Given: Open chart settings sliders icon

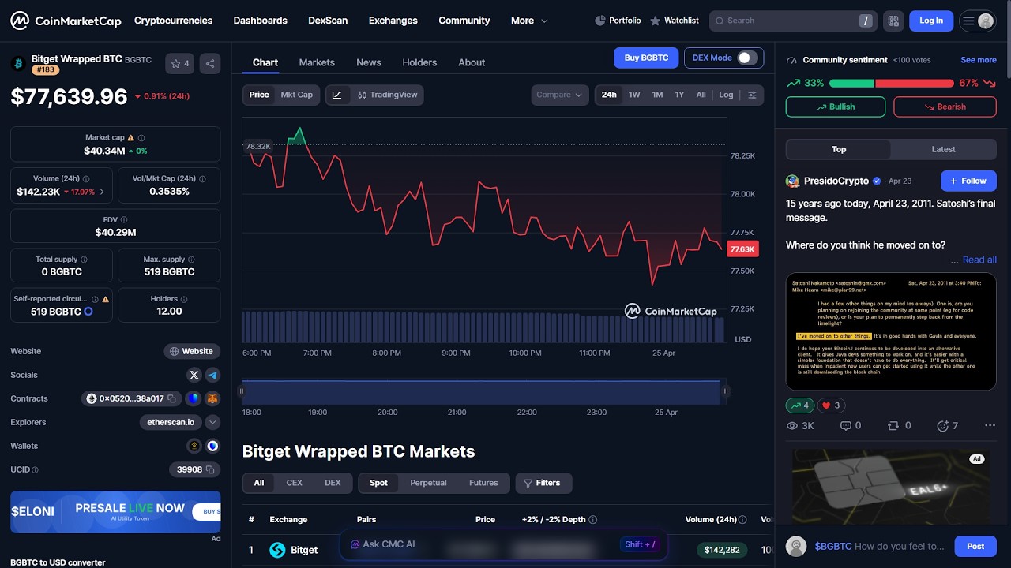Looking at the screenshot, I should (752, 95).
